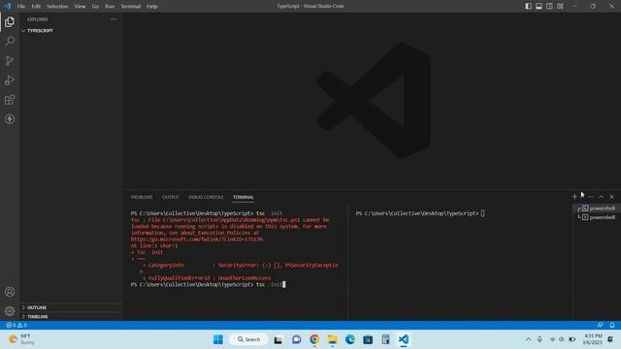The height and width of the screenshot is (349, 621).
Task: Toggle secondary side bar layout icon
Action: coord(549,6)
